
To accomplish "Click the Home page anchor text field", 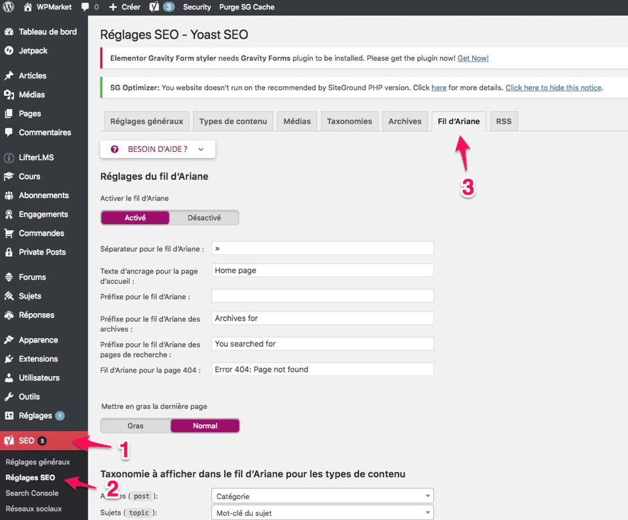I will pyautogui.click(x=322, y=270).
